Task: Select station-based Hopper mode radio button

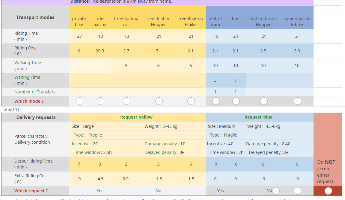Action: [264, 101]
